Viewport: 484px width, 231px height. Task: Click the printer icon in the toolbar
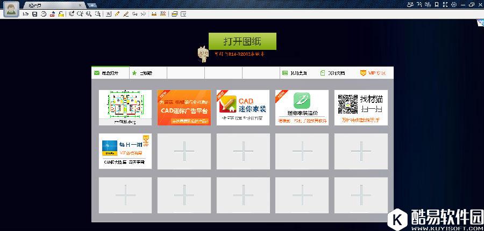tap(44, 14)
